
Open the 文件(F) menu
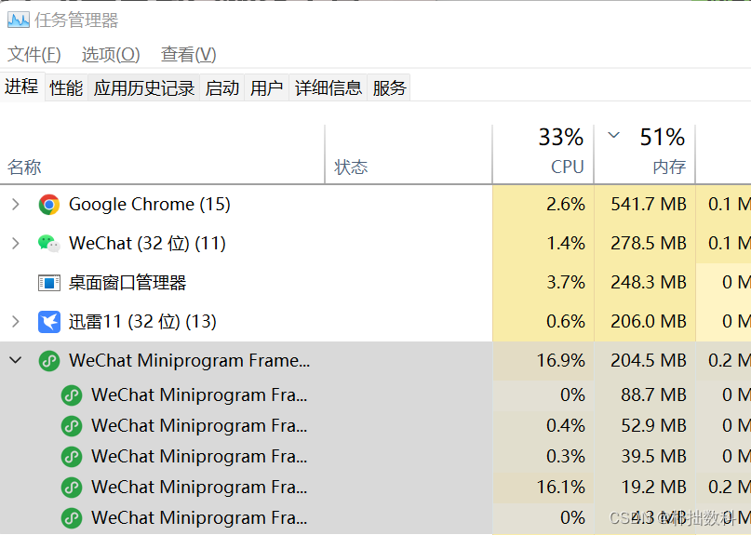(34, 54)
